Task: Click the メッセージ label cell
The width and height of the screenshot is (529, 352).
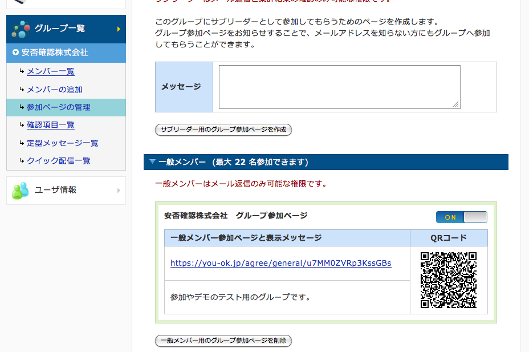Action: click(184, 87)
